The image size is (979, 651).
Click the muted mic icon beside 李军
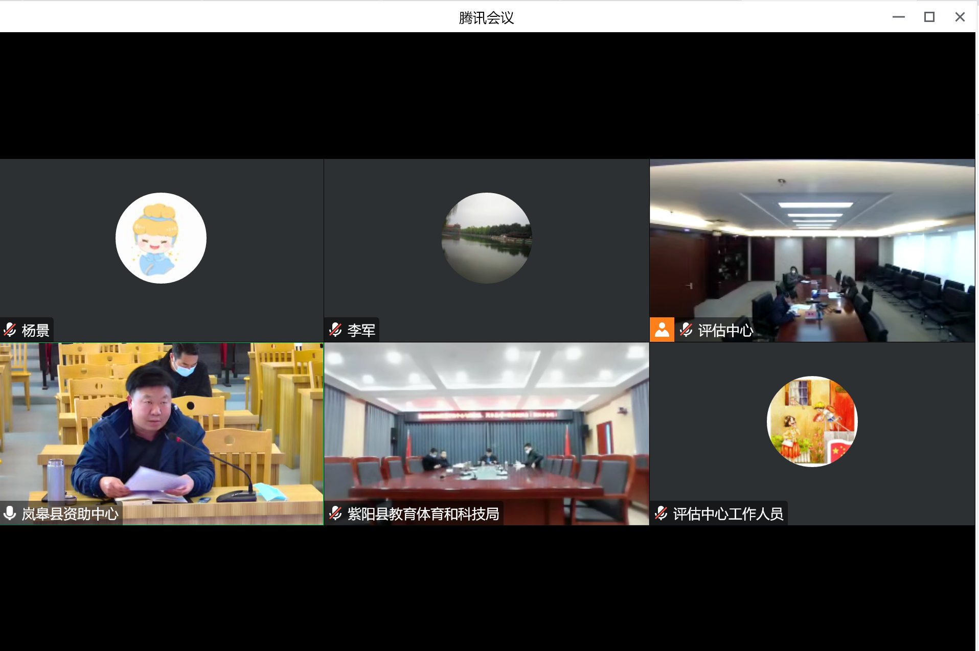(x=335, y=330)
